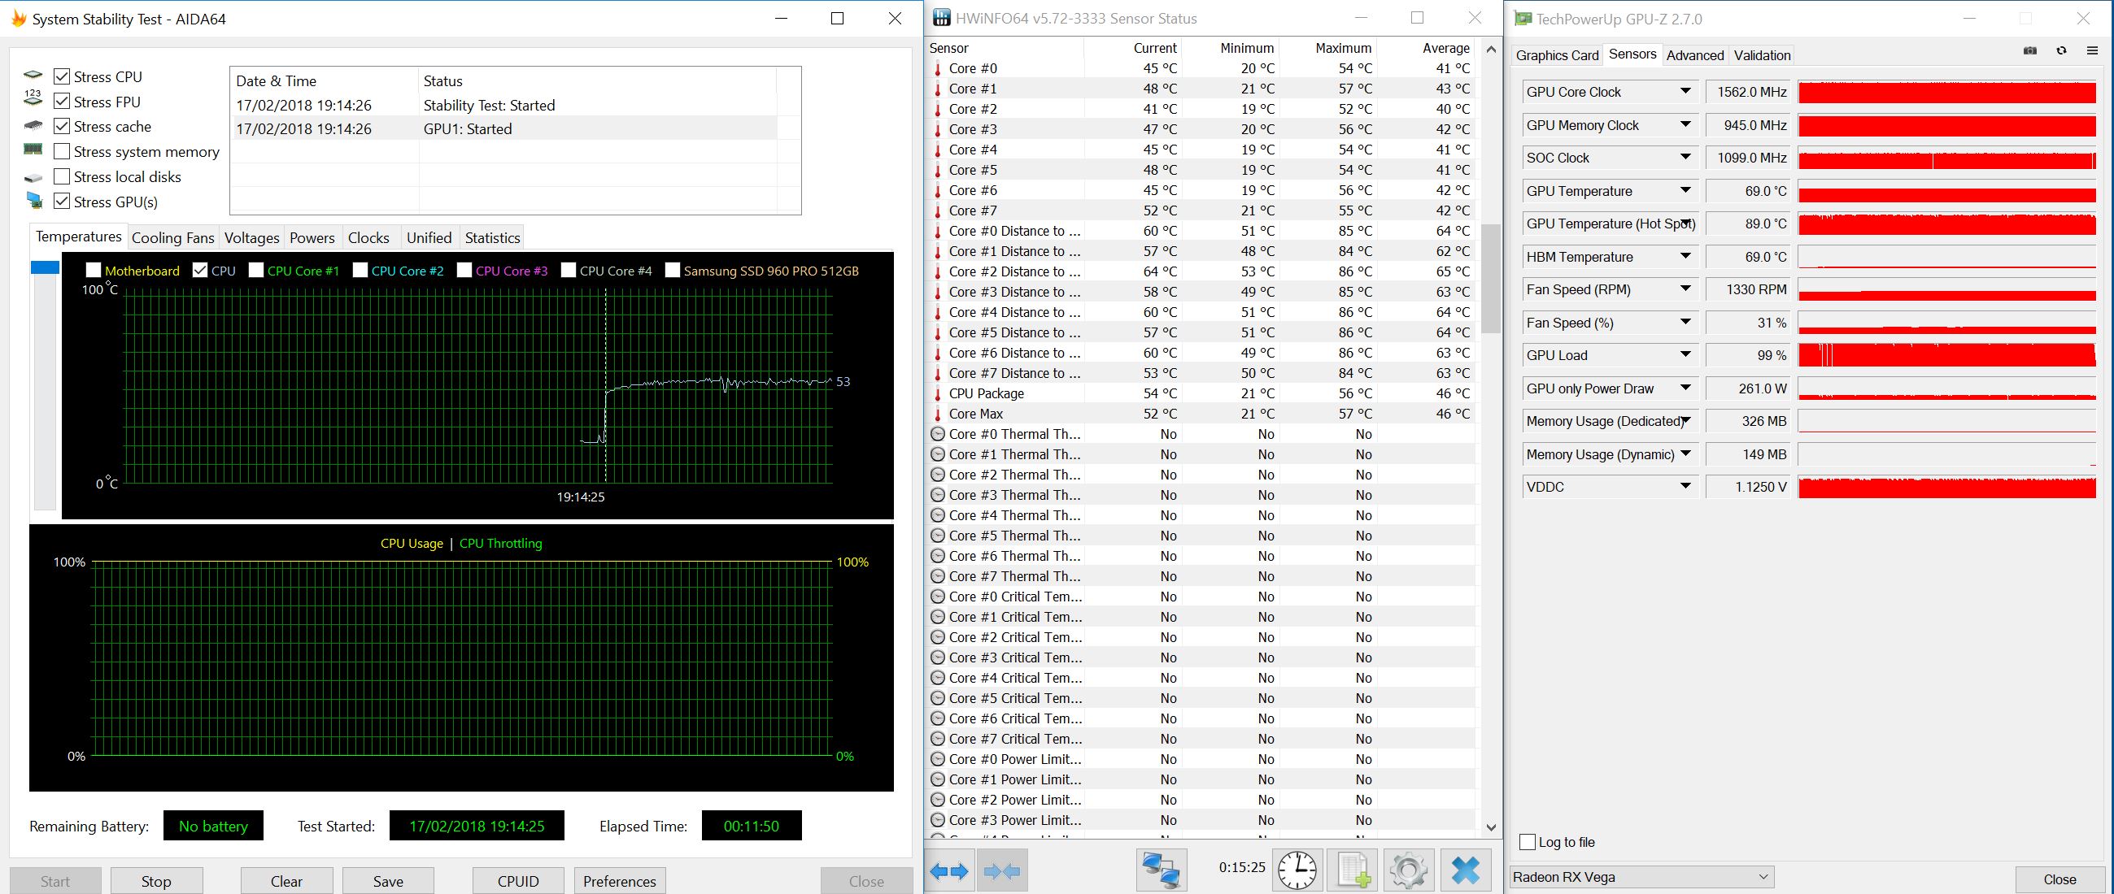Viewport: 2114px width, 894px height.
Task: Open HWiNFO network monitoring computers icon
Action: pyautogui.click(x=1161, y=871)
